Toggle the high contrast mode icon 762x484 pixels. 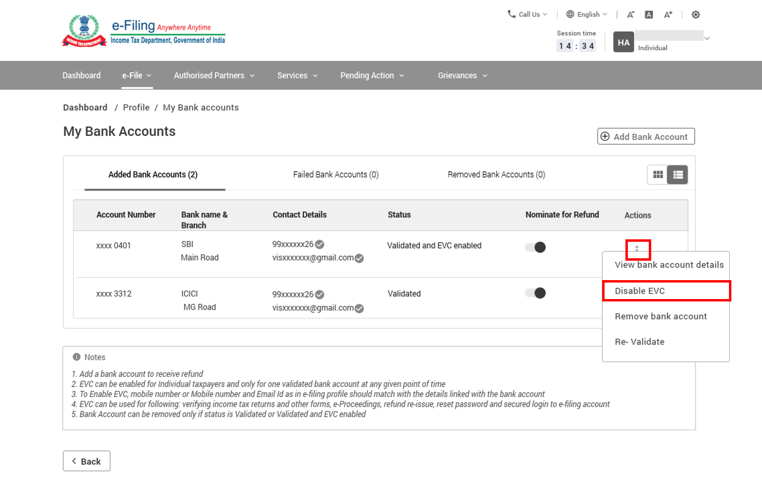[695, 15]
